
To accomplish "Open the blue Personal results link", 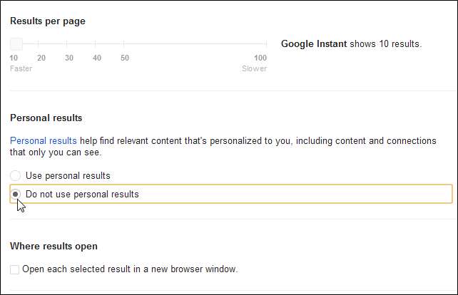I will click(x=43, y=141).
